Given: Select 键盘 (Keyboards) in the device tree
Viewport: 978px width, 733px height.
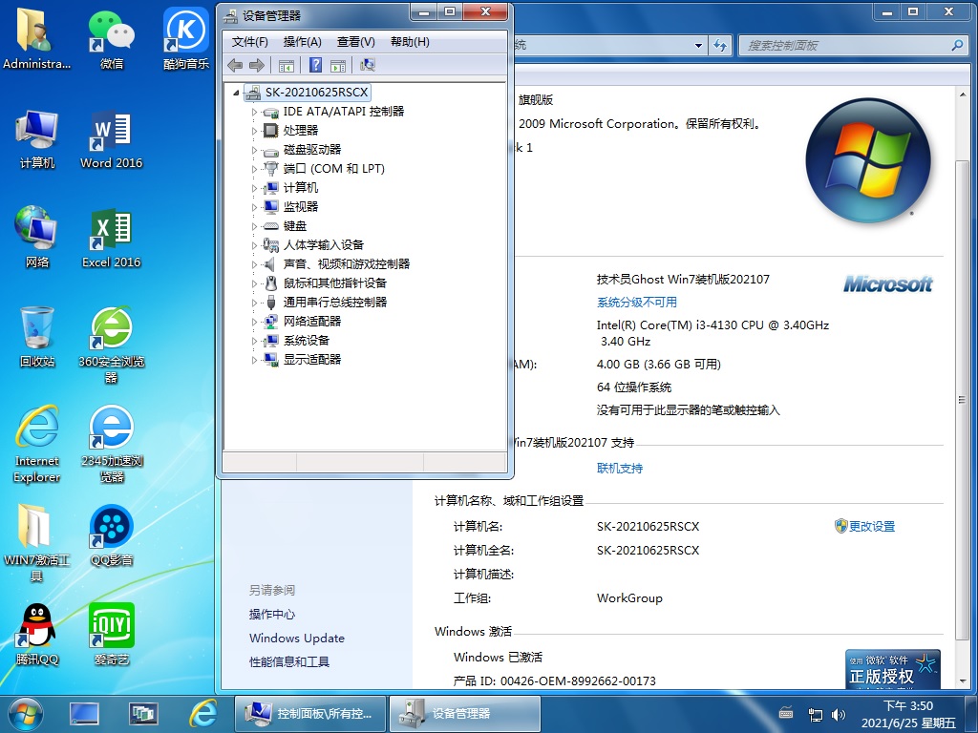Looking at the screenshot, I should click(x=295, y=226).
